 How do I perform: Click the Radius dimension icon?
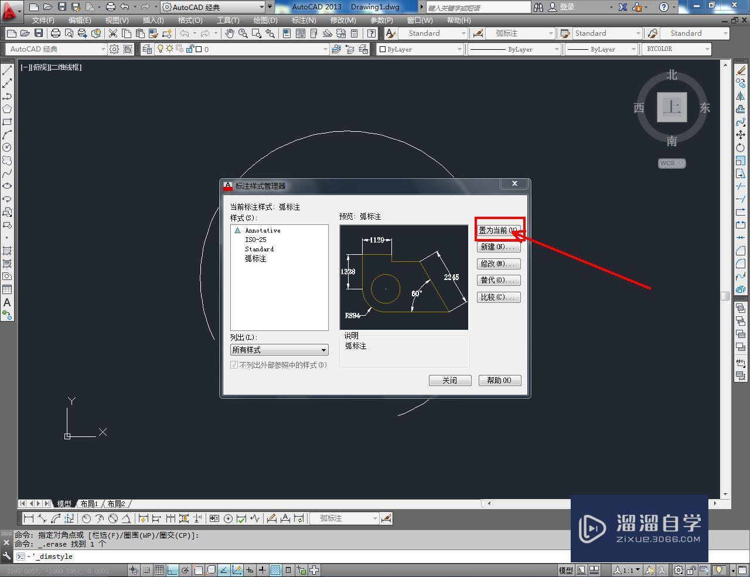tap(86, 518)
